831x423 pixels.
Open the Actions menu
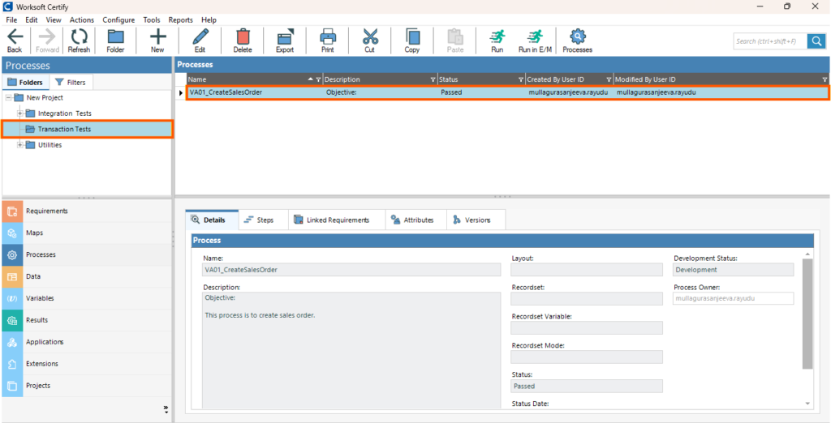(x=82, y=19)
